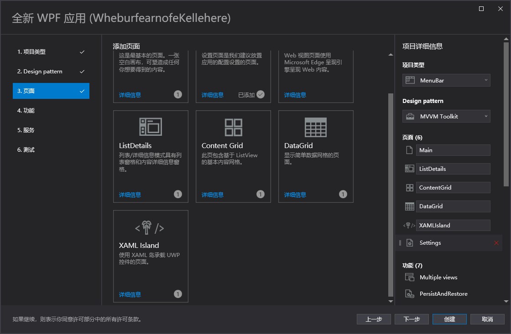This screenshot has height=334, width=511.
Task: Click the project details scrollbar thumb
Action: point(506,114)
